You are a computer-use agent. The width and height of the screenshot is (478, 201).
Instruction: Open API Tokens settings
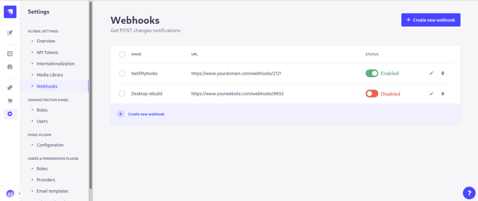point(47,53)
